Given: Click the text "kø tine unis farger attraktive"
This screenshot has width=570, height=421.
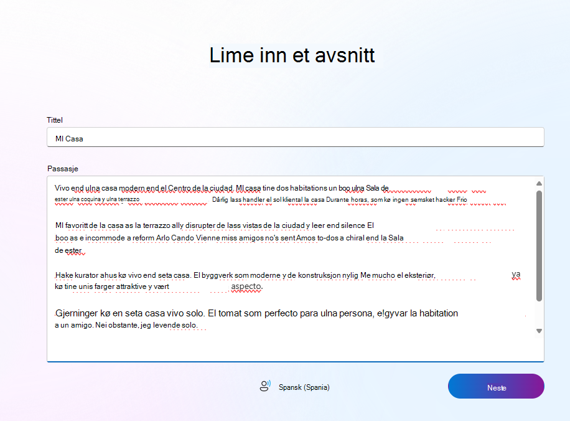Looking at the screenshot, I should [x=100, y=286].
